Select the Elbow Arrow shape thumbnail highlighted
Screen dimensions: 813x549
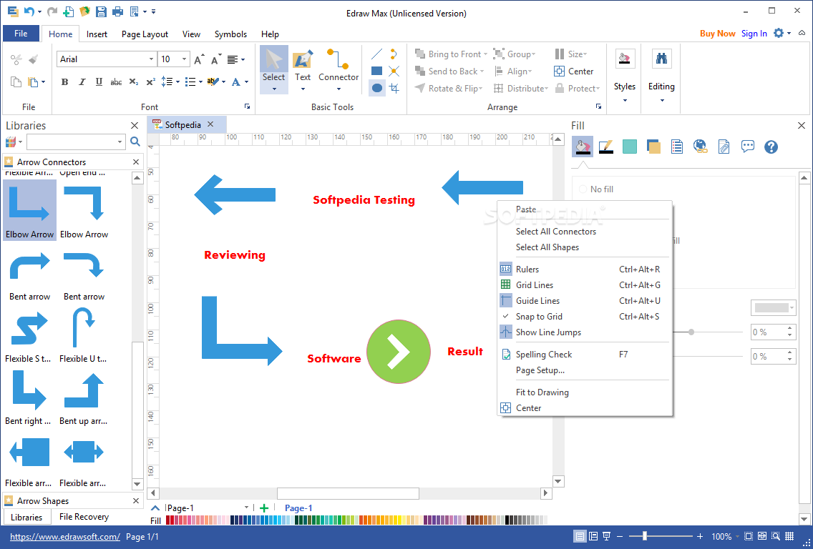point(29,209)
